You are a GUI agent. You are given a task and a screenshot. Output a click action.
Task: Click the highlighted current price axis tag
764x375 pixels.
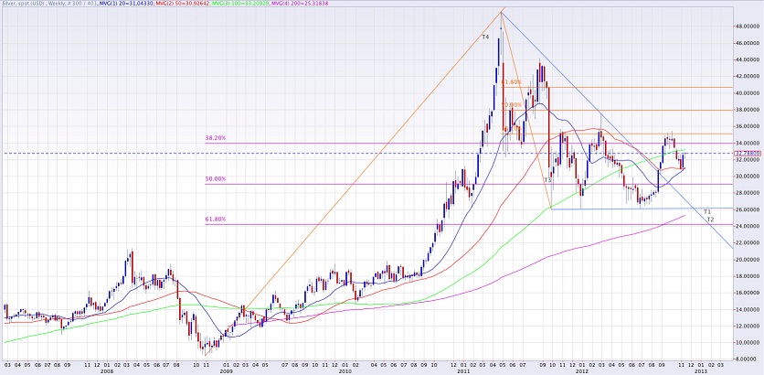point(748,154)
